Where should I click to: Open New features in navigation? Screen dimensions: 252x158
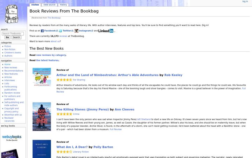11,74
